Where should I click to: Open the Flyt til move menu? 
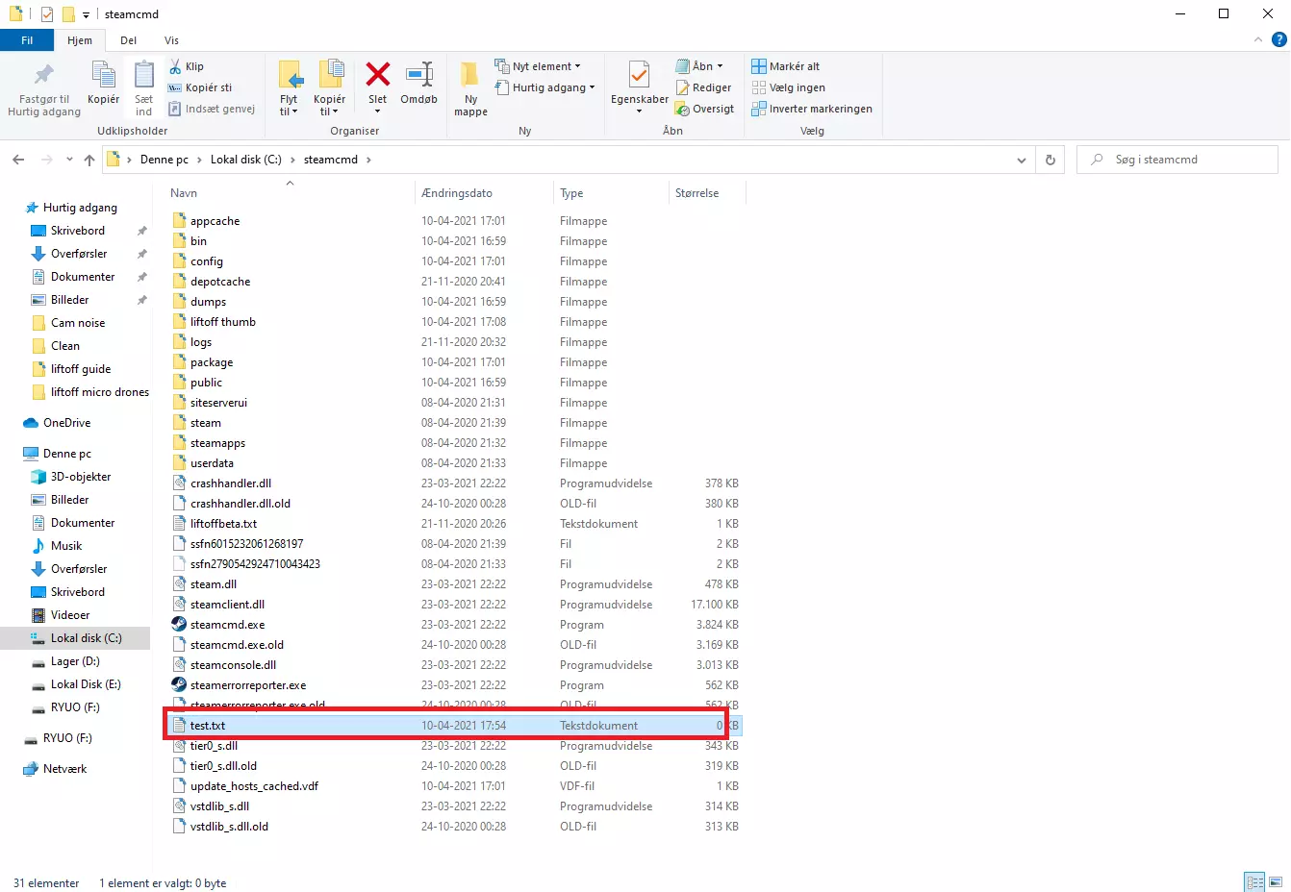pos(289,88)
